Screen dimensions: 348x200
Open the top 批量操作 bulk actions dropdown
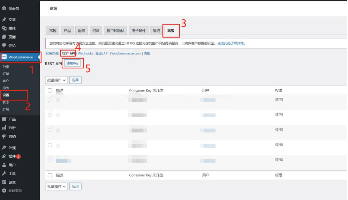click(56, 80)
